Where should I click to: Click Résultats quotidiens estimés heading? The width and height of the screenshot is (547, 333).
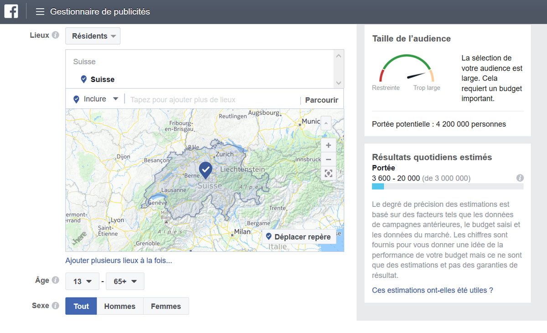432,157
